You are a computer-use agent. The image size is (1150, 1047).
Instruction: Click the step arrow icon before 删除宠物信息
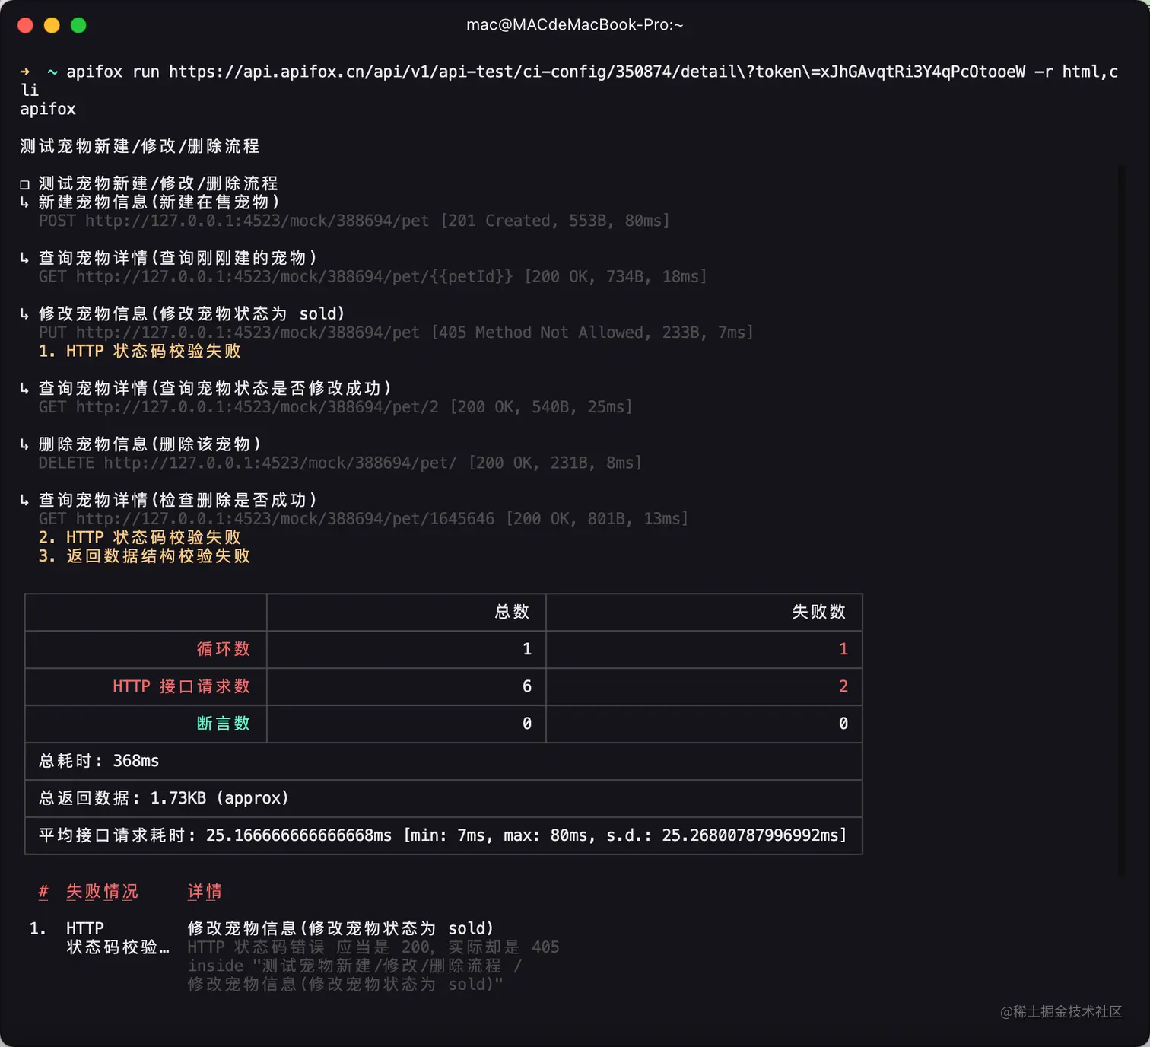[25, 444]
